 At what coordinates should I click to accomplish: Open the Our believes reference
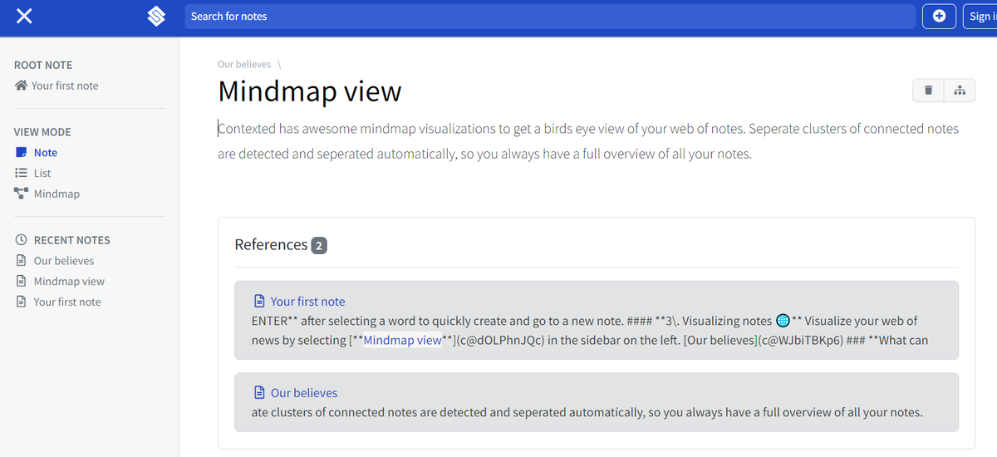click(x=304, y=393)
